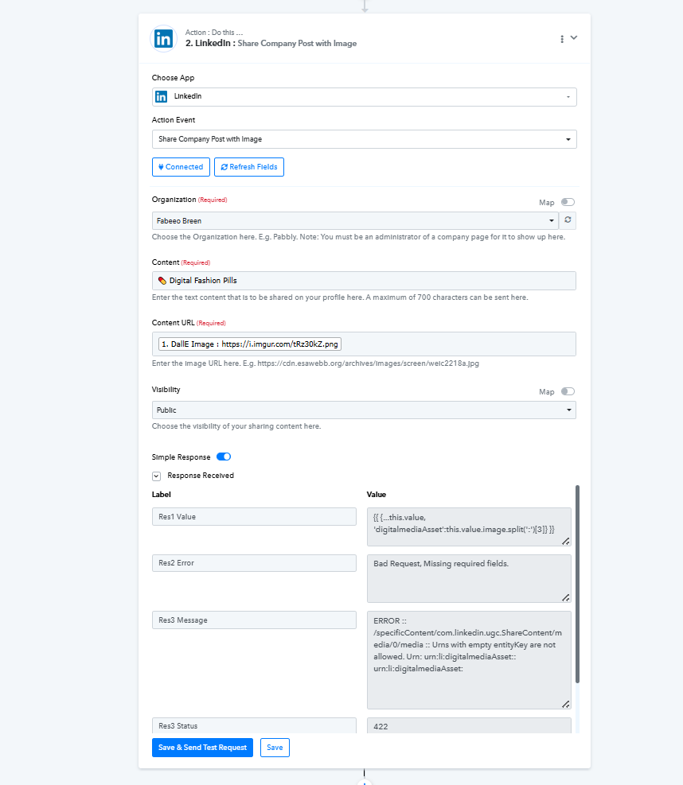Click the response panel vertical scrollbar

click(x=577, y=584)
